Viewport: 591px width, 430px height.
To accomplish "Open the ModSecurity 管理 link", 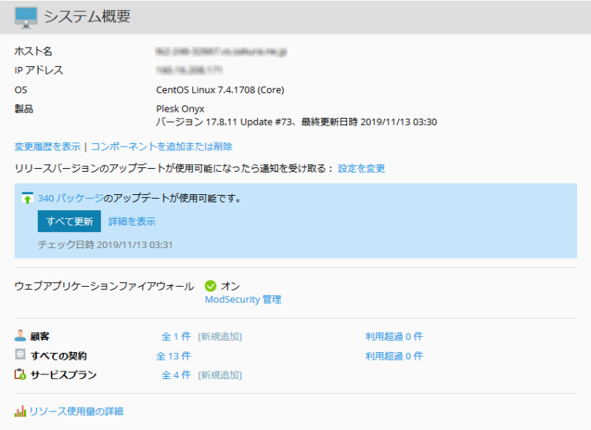I will pyautogui.click(x=242, y=300).
